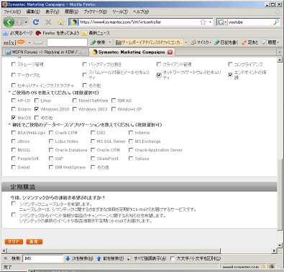Open the back/forward history dropdown arrow

click(26, 22)
